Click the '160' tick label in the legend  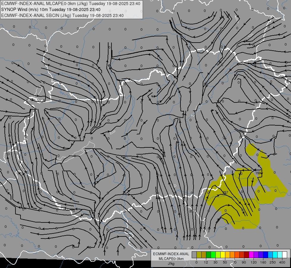click(x=263, y=262)
